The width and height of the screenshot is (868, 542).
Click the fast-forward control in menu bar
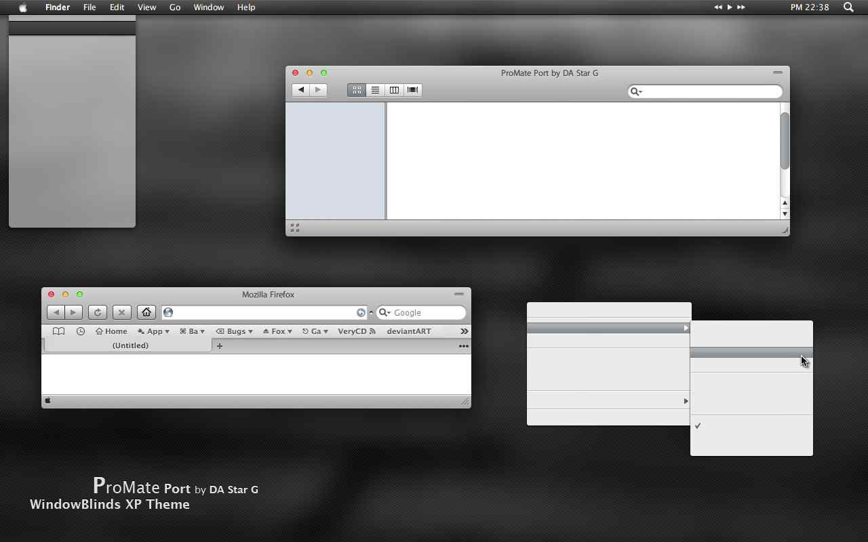coord(741,7)
